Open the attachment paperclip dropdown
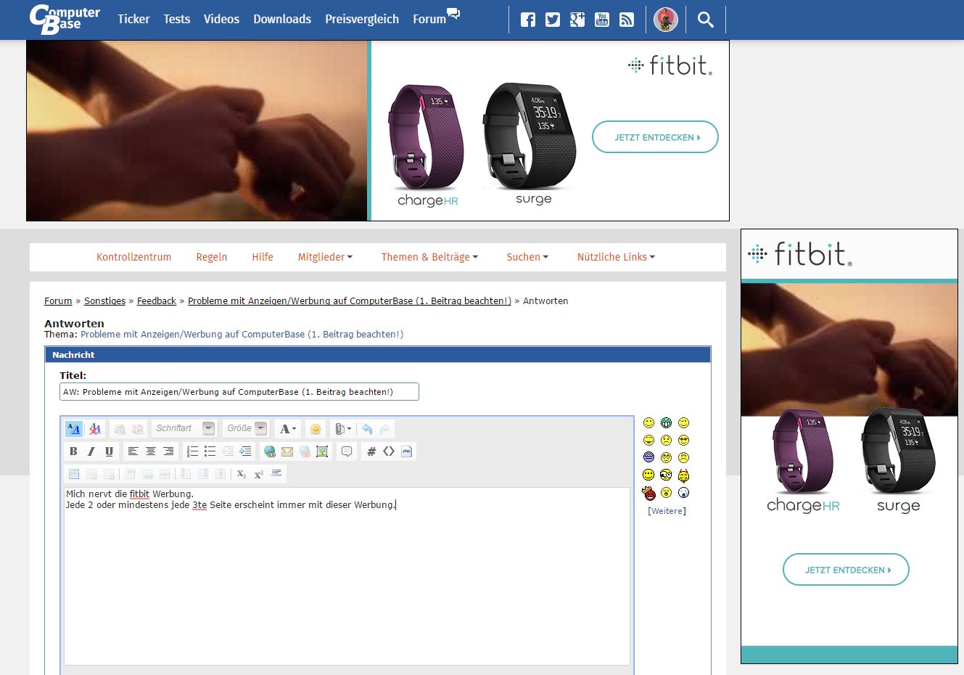The height and width of the screenshot is (675, 964). coord(343,429)
